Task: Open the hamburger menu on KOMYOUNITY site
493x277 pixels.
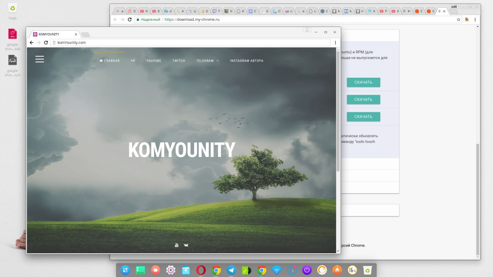Action: pos(40,59)
